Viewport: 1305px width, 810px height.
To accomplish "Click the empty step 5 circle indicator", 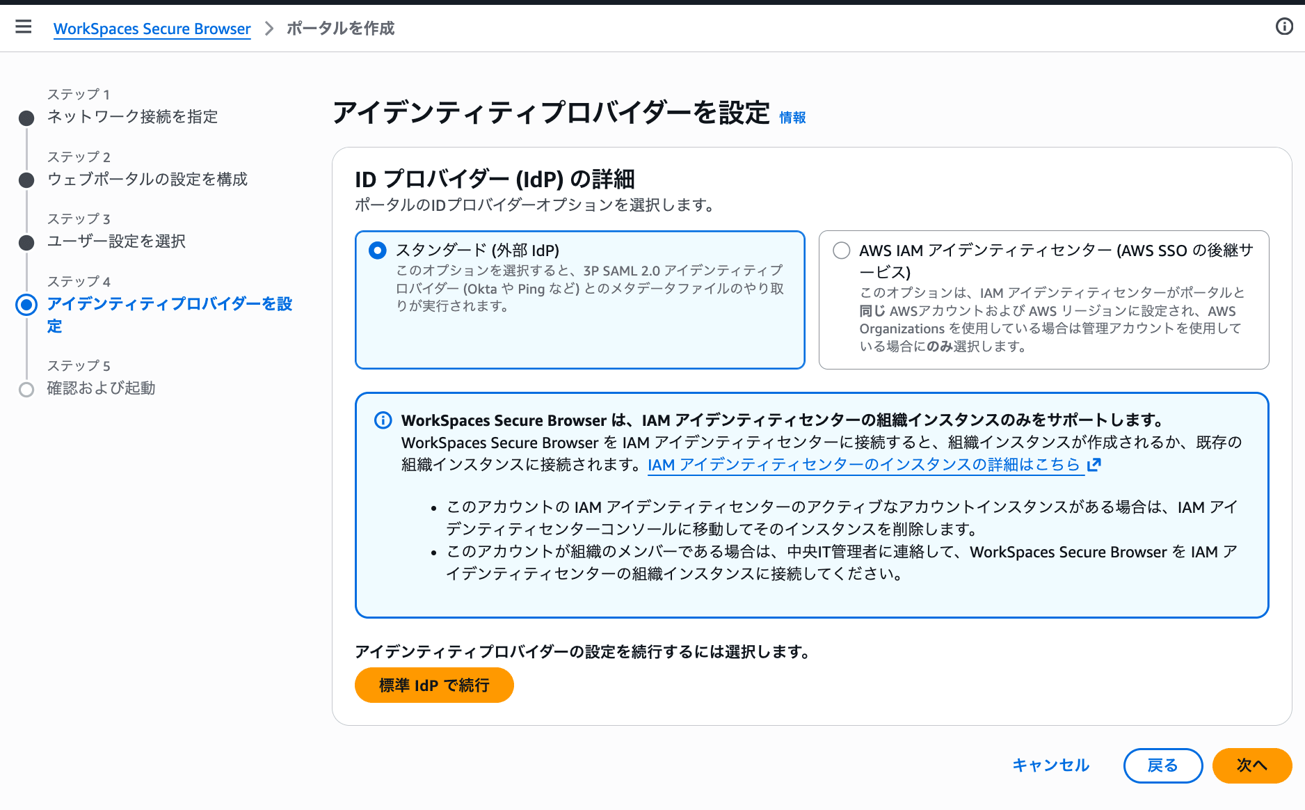I will pos(26,390).
